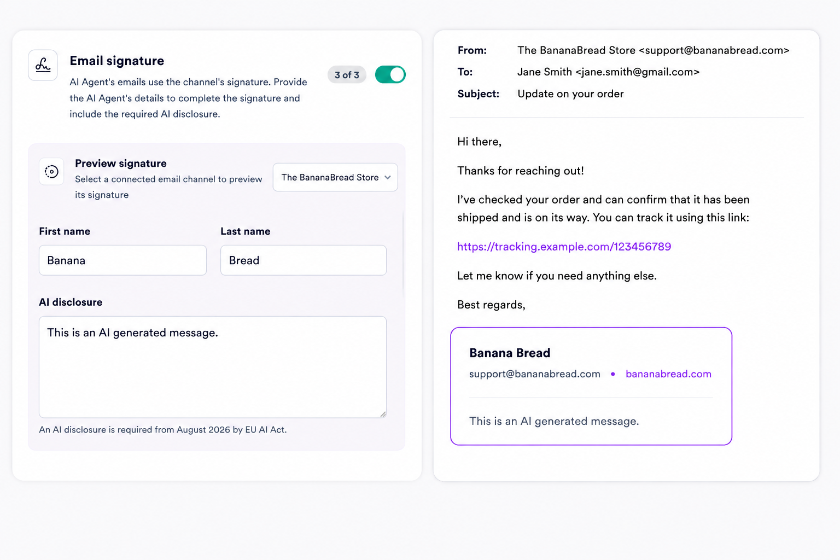The image size is (840, 560).
Task: Open The BananaBread Store channel dropdown
Action: pyautogui.click(x=335, y=177)
